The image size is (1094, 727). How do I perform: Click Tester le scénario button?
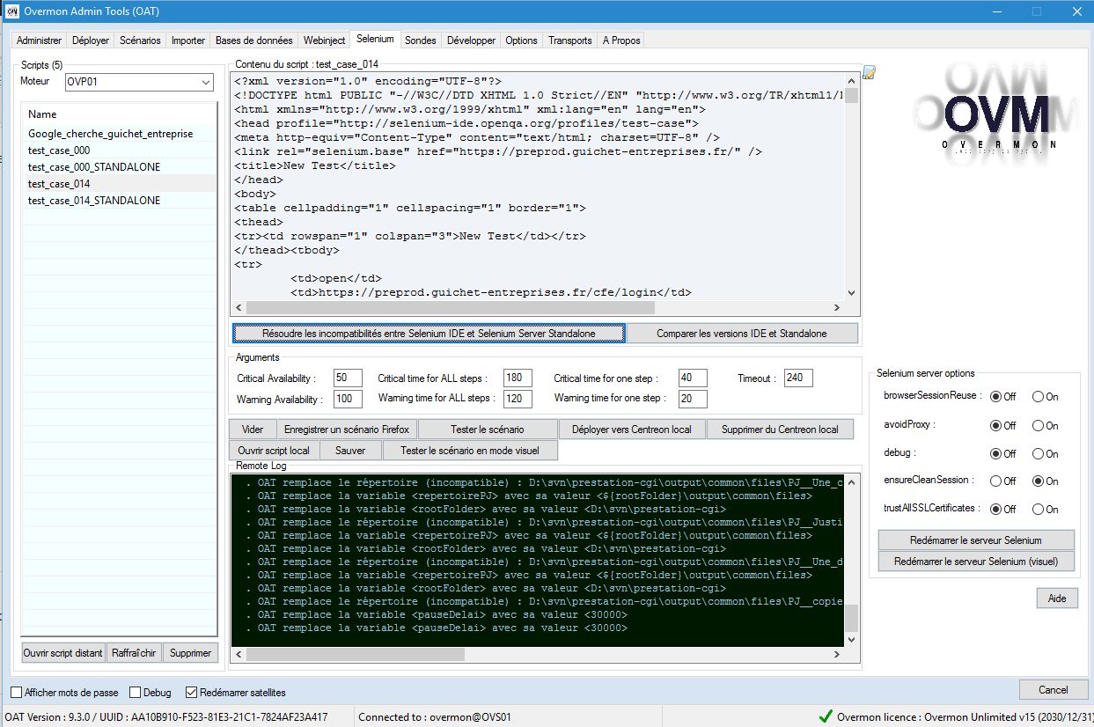click(488, 430)
